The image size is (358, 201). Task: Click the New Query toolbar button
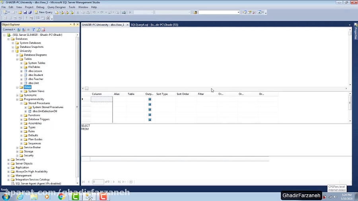tap(43, 12)
